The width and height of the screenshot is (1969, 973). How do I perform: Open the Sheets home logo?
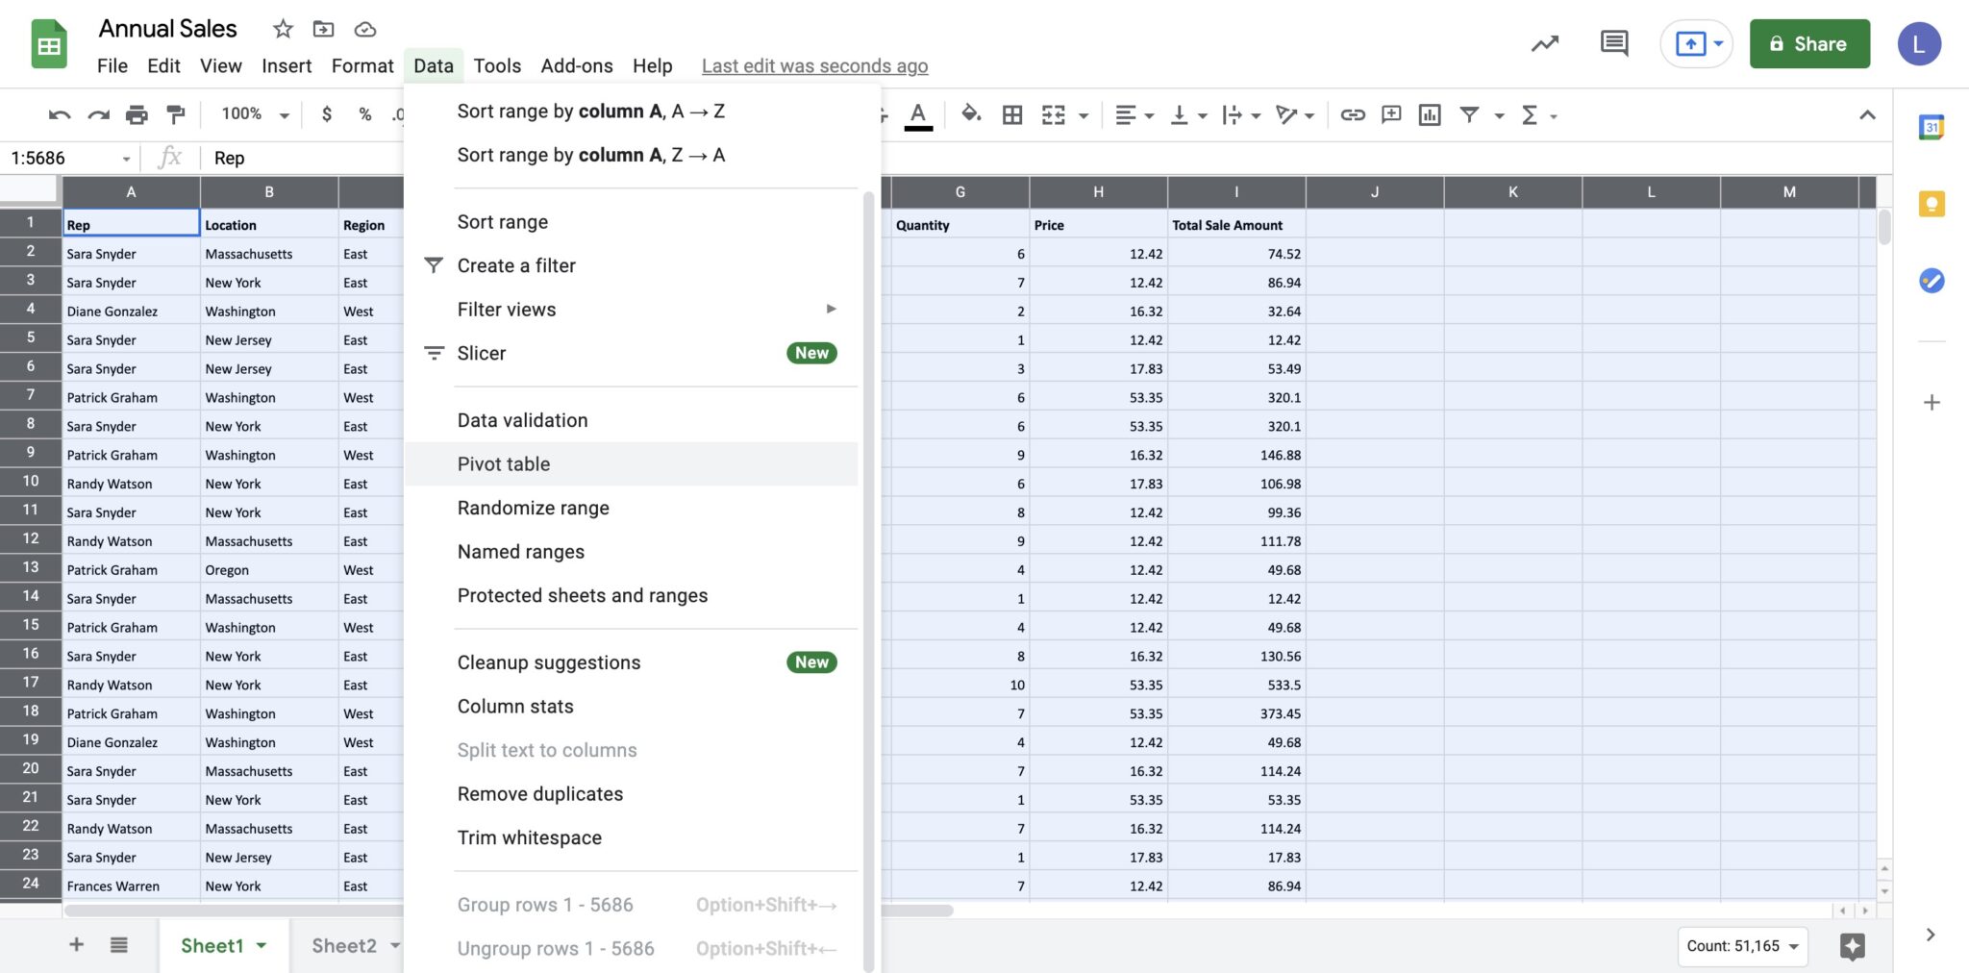click(49, 44)
